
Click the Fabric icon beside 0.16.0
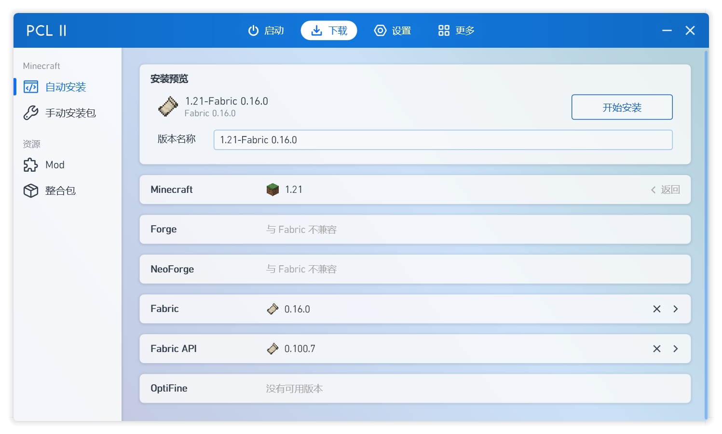pyautogui.click(x=272, y=309)
